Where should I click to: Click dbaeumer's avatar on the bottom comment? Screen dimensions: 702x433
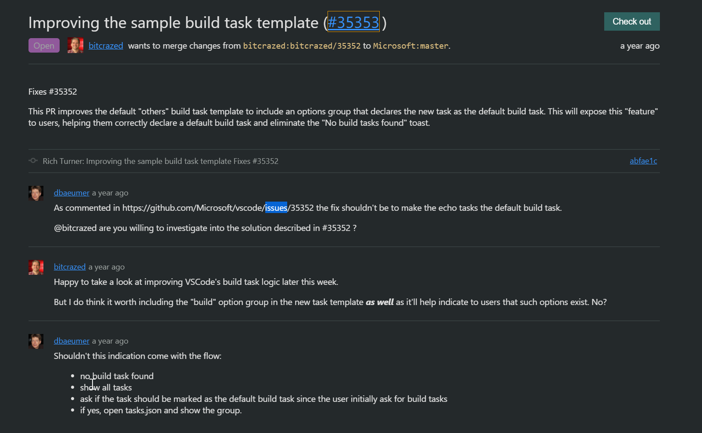[36, 341]
